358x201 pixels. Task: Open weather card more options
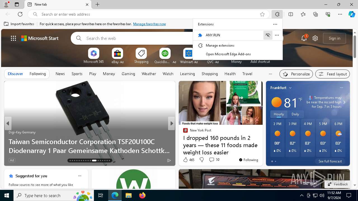341,88
